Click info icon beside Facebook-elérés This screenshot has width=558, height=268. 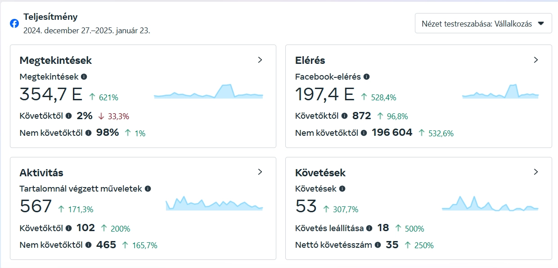(366, 77)
